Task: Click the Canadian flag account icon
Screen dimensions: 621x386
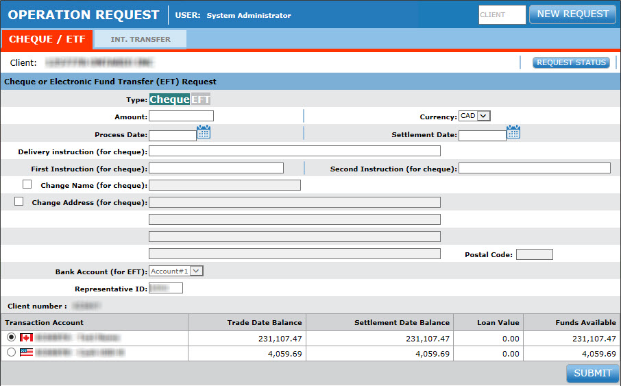Action: point(27,338)
